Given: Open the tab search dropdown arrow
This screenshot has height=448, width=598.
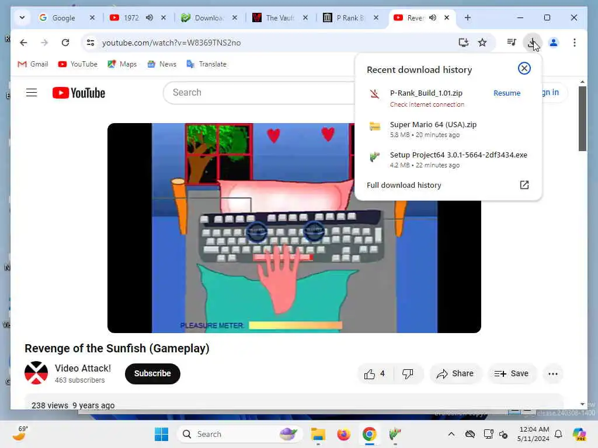Looking at the screenshot, I should point(22,17).
